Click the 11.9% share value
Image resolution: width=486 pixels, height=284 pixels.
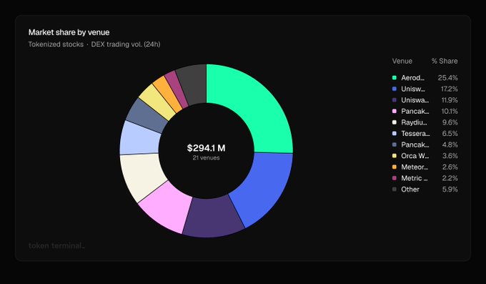[x=450, y=100]
